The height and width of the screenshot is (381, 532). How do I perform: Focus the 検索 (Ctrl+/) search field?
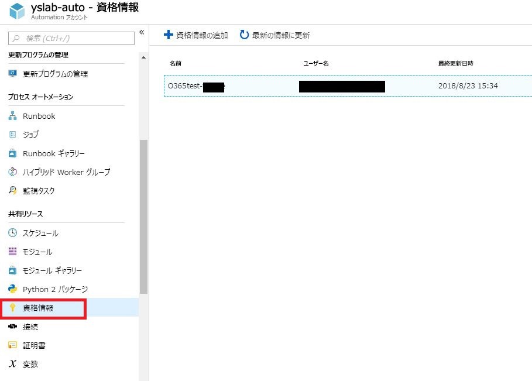coord(71,39)
